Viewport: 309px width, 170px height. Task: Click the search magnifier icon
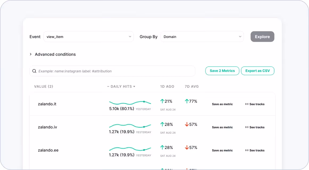click(x=34, y=71)
